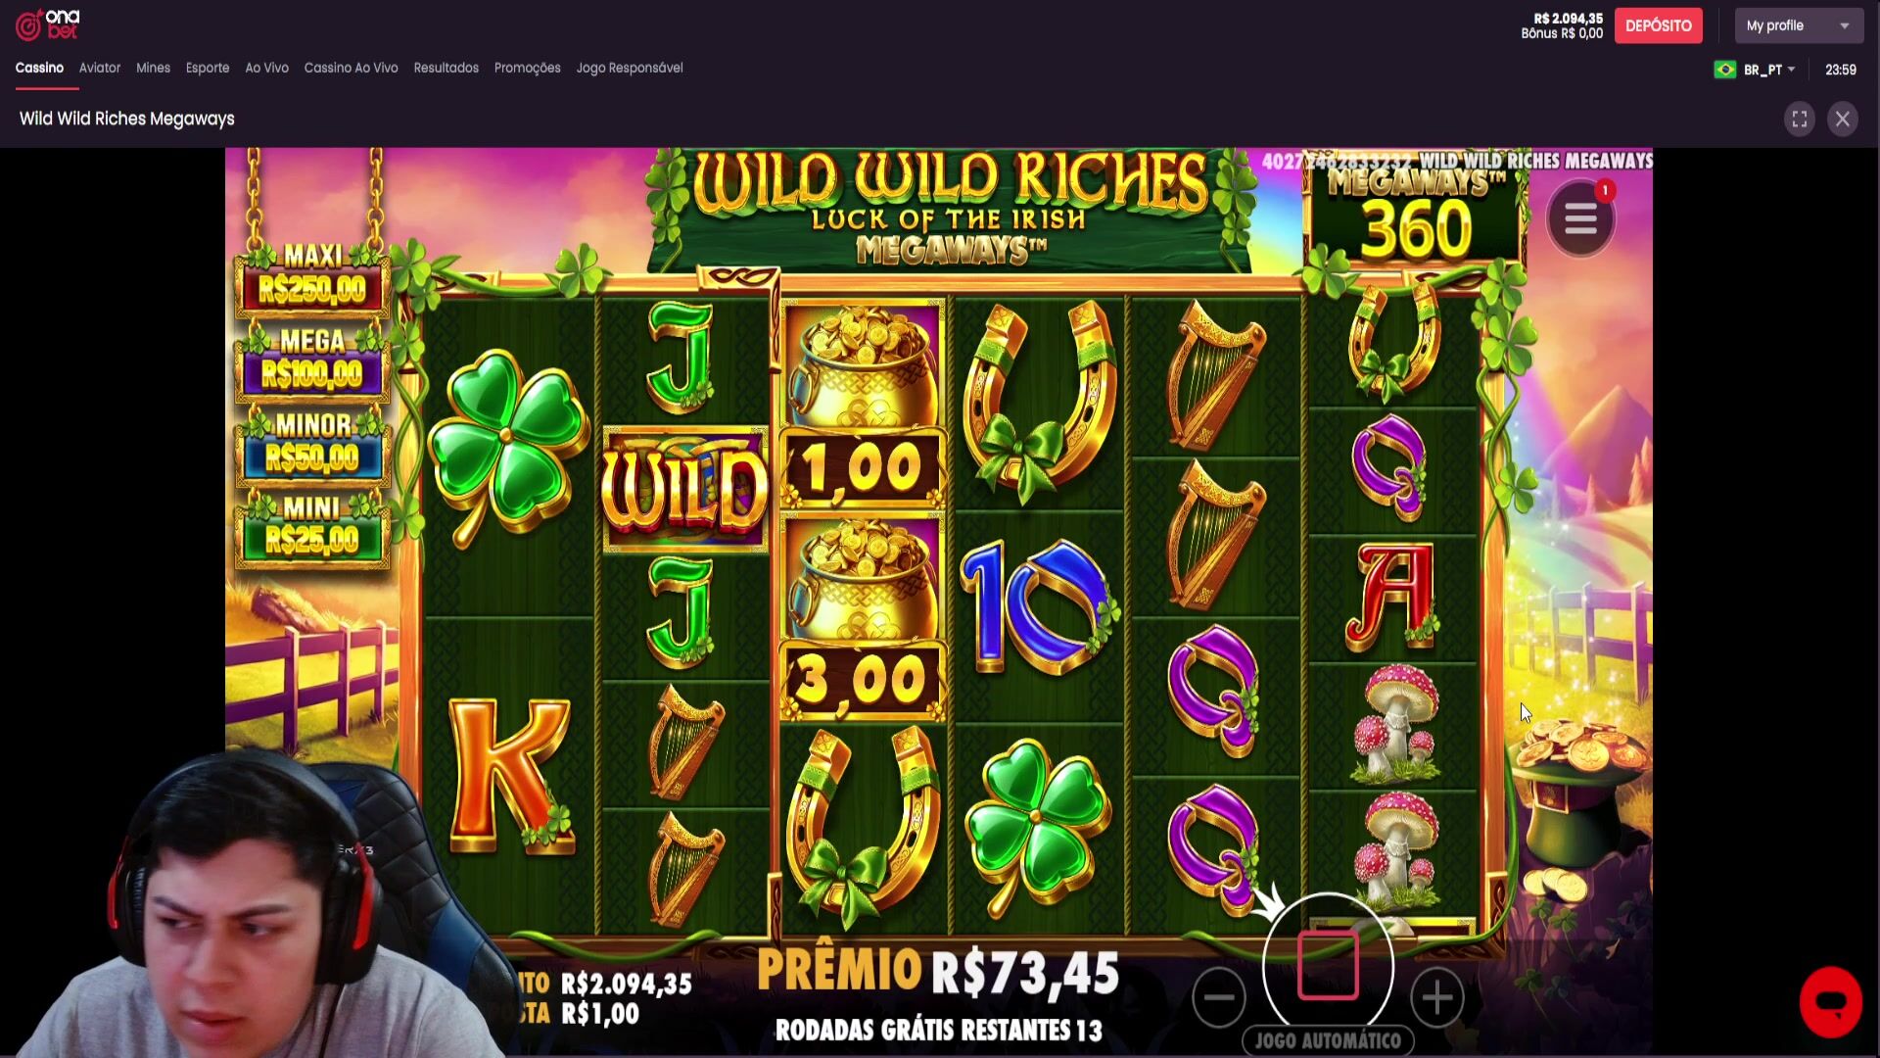Increase the bet with the plus button
The image size is (1880, 1058).
point(1436,997)
